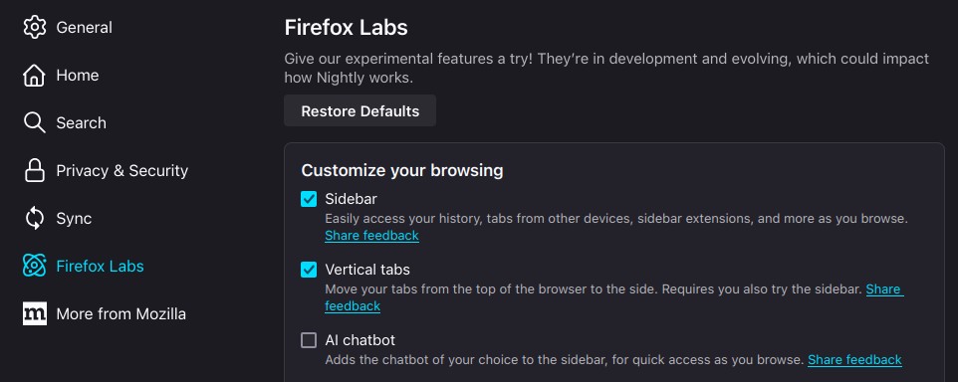The image size is (958, 382).
Task: Select the 'Privacy & Security' text label
Action: tap(122, 171)
